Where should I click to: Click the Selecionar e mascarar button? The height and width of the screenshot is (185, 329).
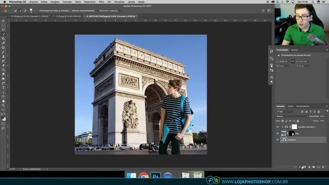(x=108, y=11)
